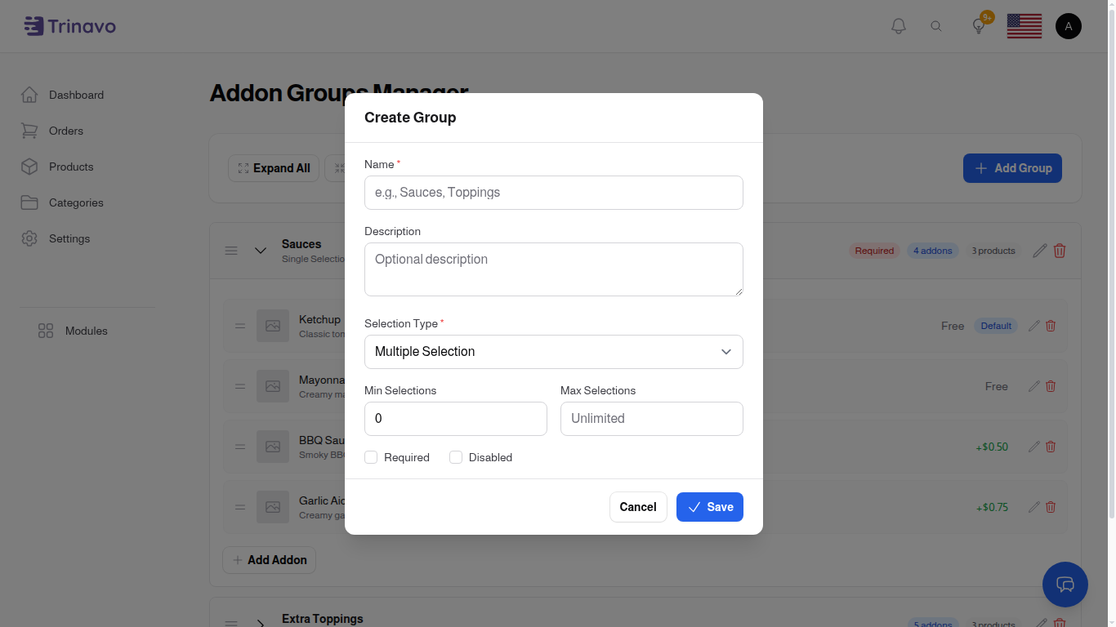1116x627 pixels.
Task: Check the Disabled option
Action: tap(455, 457)
